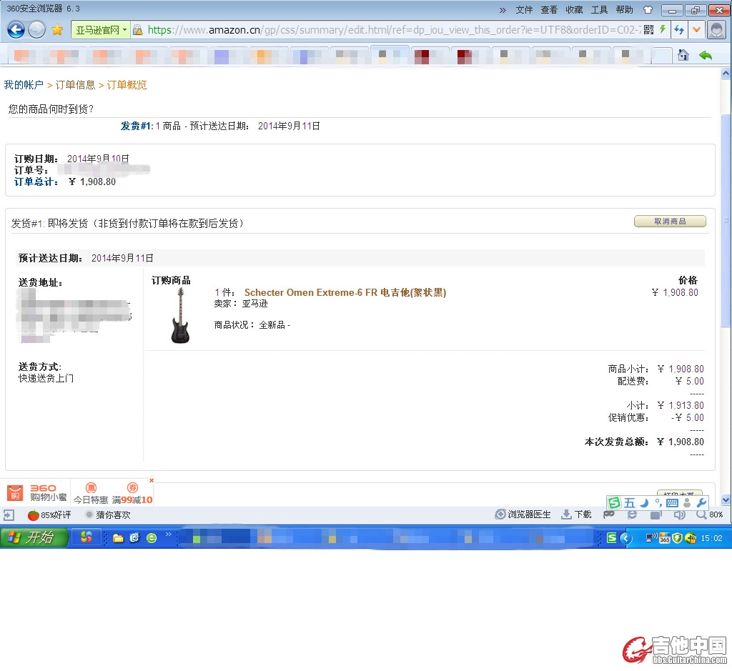Screen dimensions: 732x671
Task: Click the green lightning speed-mode icon
Action: tap(663, 29)
